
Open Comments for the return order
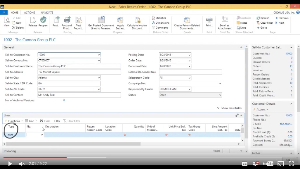pyautogui.click(x=160, y=27)
